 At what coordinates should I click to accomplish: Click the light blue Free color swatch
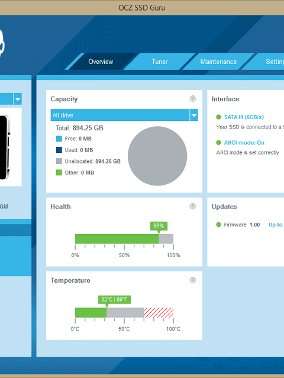[x=59, y=139]
